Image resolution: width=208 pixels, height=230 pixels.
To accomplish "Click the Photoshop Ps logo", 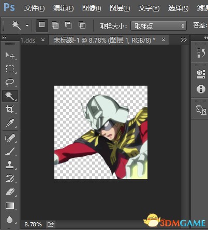I will point(9,7).
